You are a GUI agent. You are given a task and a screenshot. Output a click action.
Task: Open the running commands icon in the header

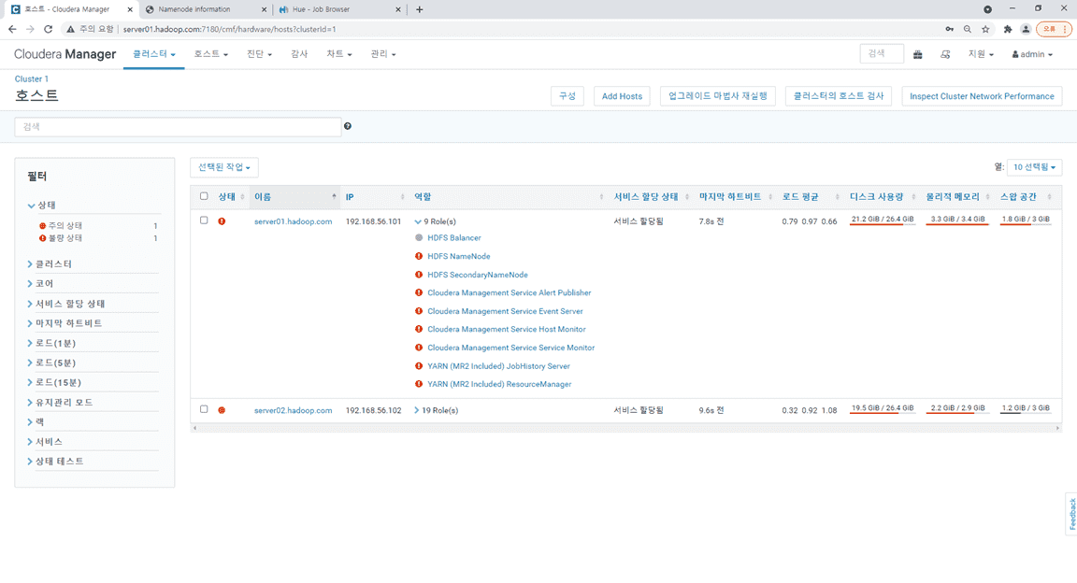coord(945,54)
